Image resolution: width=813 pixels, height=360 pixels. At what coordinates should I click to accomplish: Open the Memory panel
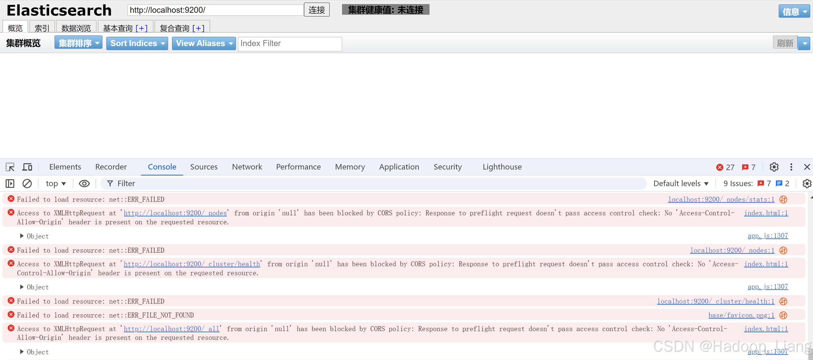tap(350, 167)
